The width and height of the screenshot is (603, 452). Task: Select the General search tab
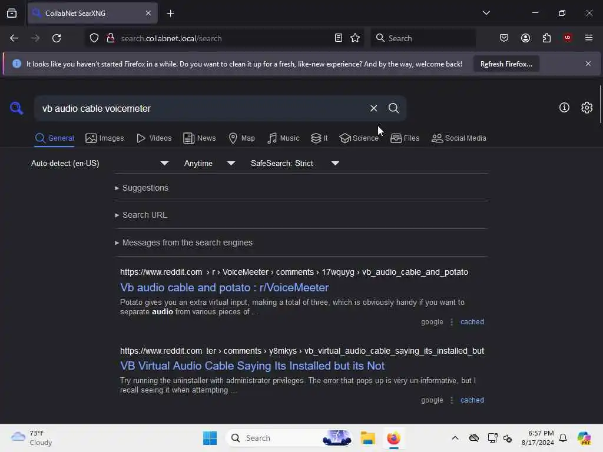pos(54,138)
